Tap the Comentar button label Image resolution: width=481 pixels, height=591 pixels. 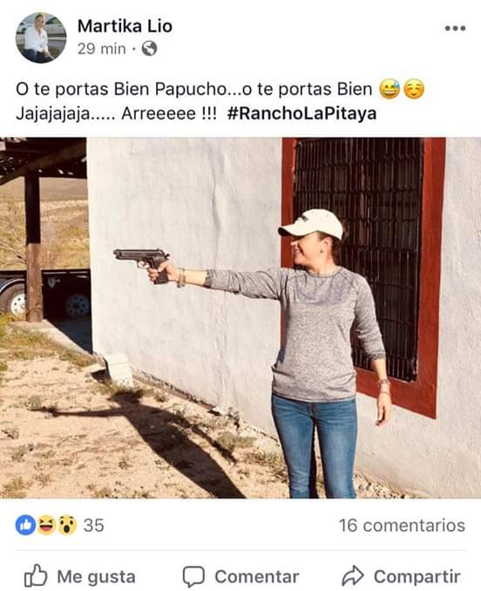click(257, 576)
